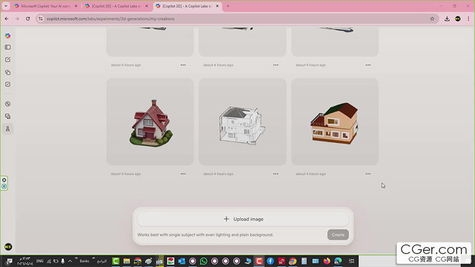The height and width of the screenshot is (267, 475).
Task: Toggle the sidebar panel icon
Action: (x=8, y=47)
